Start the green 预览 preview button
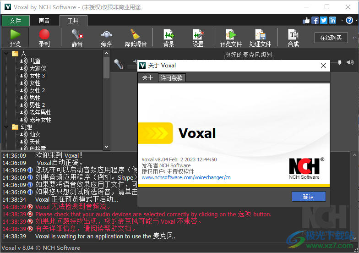This screenshot has height=253, width=359. pyautogui.click(x=16, y=38)
